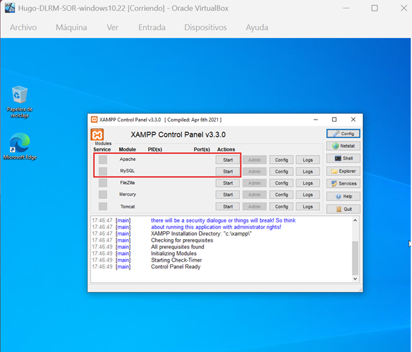Screen dimensions: 412x352
Task: Toggle the MySQL service checkbox
Action: click(103, 171)
